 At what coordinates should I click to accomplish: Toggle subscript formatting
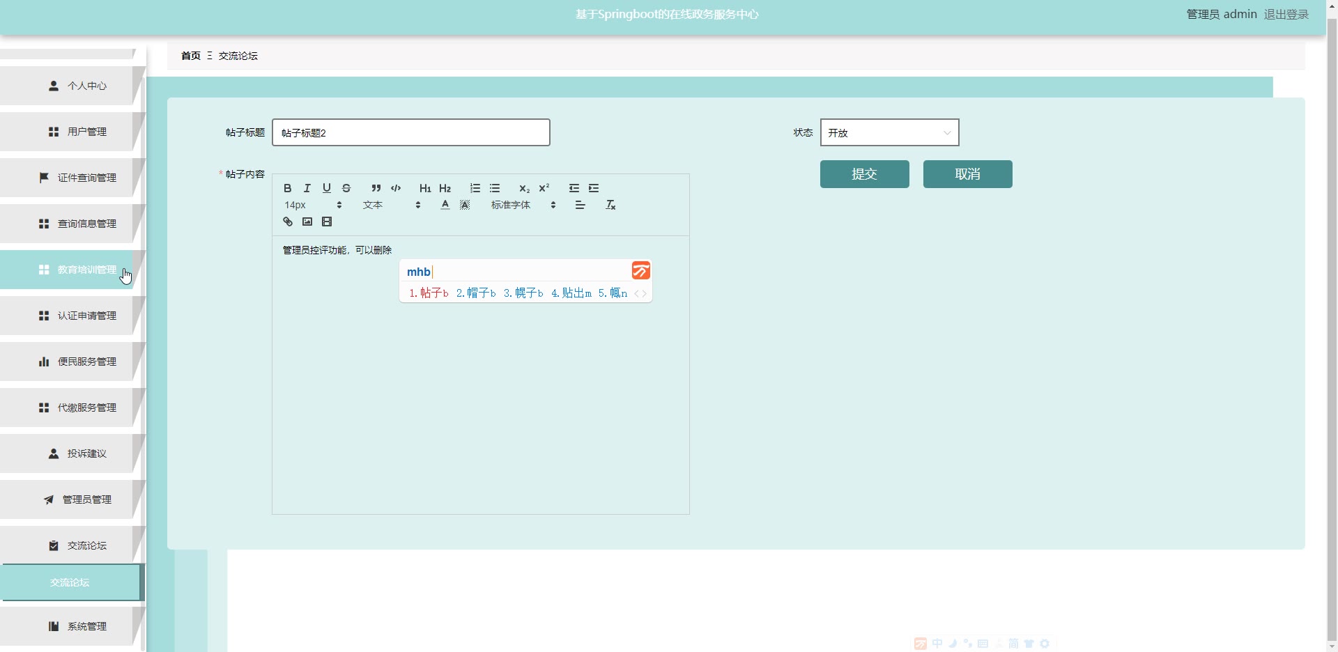click(524, 188)
